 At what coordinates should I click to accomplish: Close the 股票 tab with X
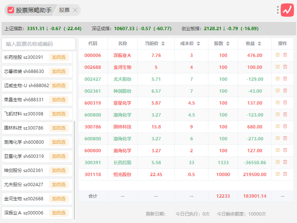coord(75,10)
